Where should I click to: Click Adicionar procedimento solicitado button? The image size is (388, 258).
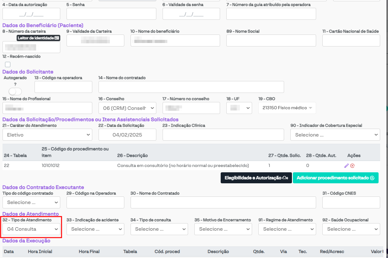335,178
